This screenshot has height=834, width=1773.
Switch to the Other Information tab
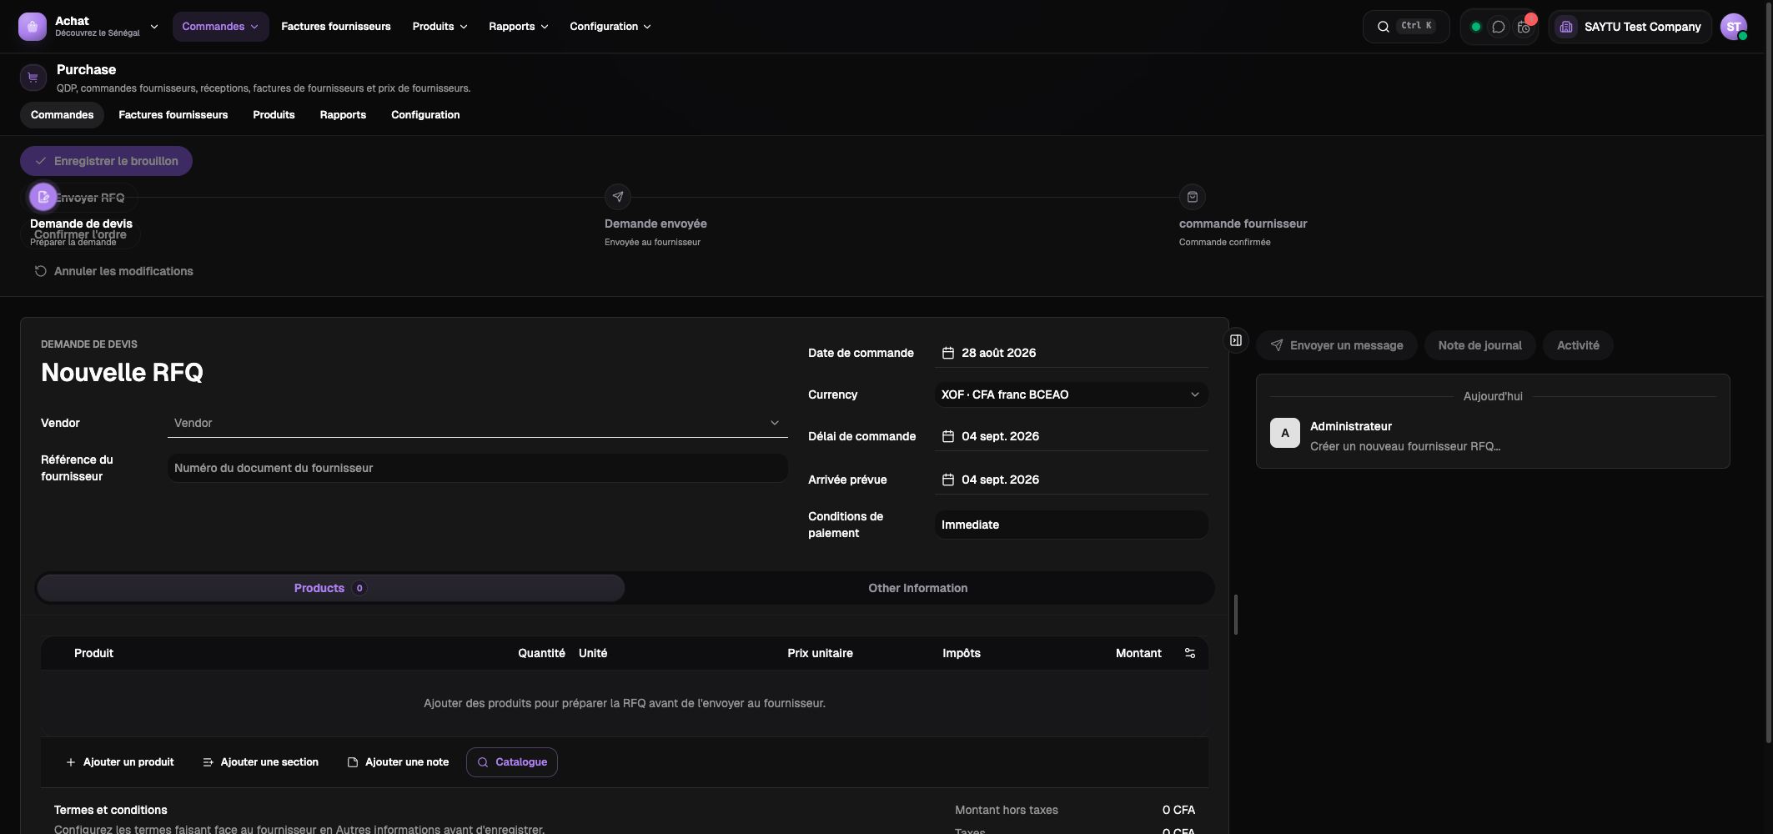(918, 588)
